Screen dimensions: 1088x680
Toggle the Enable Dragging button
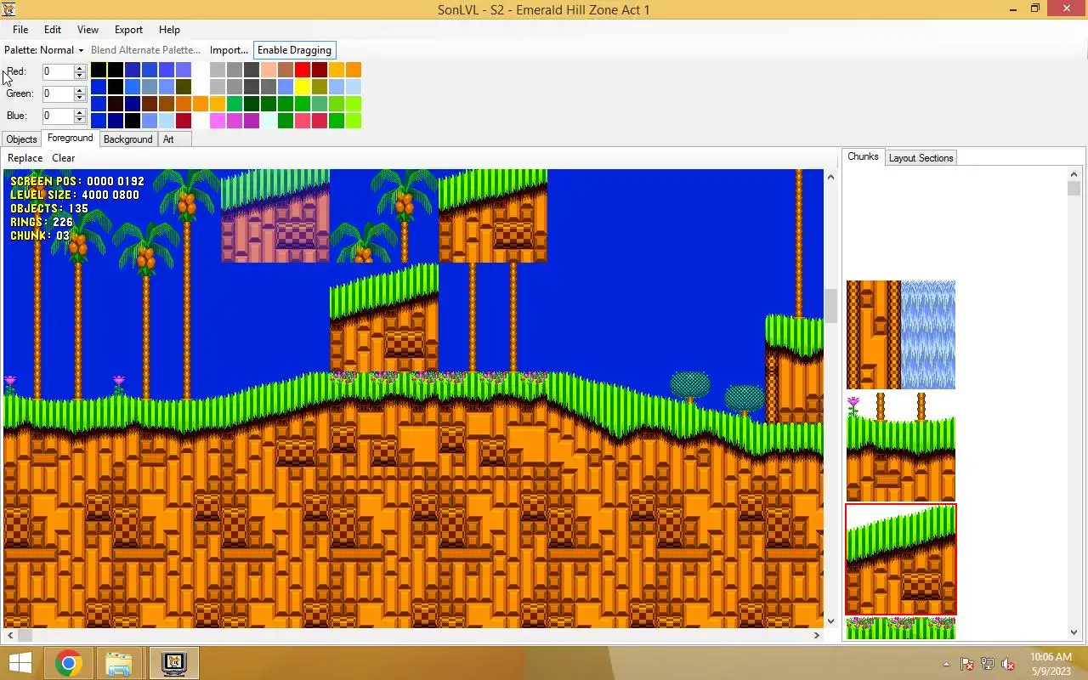294,50
